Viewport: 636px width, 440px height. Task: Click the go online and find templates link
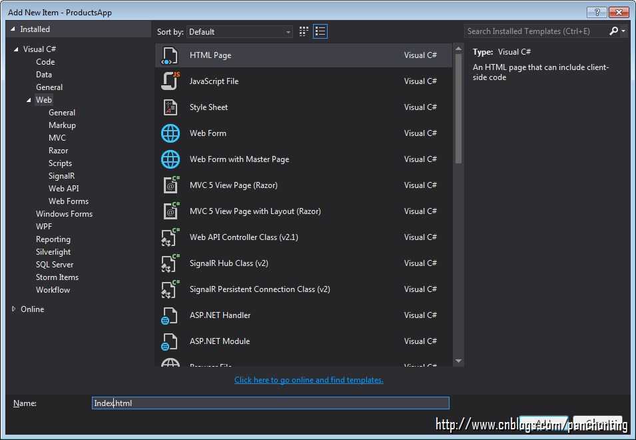308,380
